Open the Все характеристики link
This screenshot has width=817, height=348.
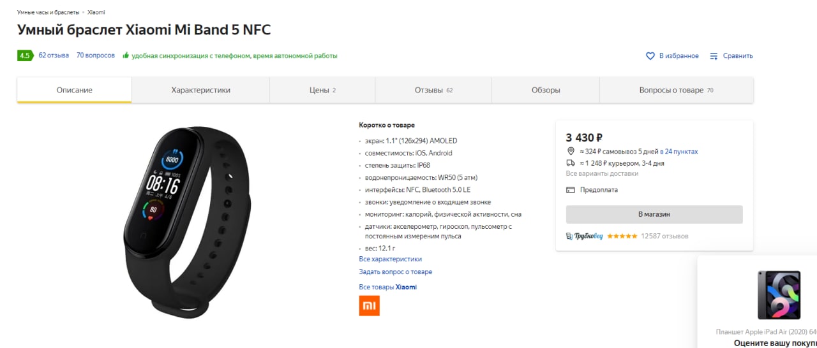(390, 259)
